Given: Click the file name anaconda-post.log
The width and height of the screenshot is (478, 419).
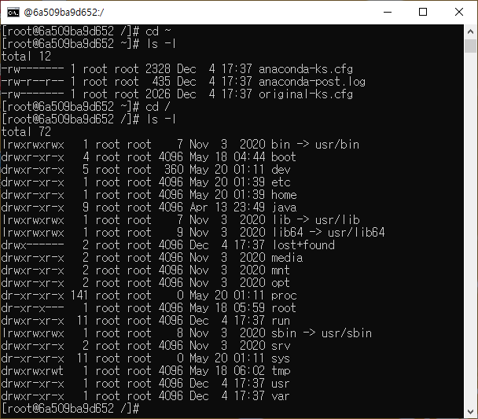Looking at the screenshot, I should (x=312, y=82).
